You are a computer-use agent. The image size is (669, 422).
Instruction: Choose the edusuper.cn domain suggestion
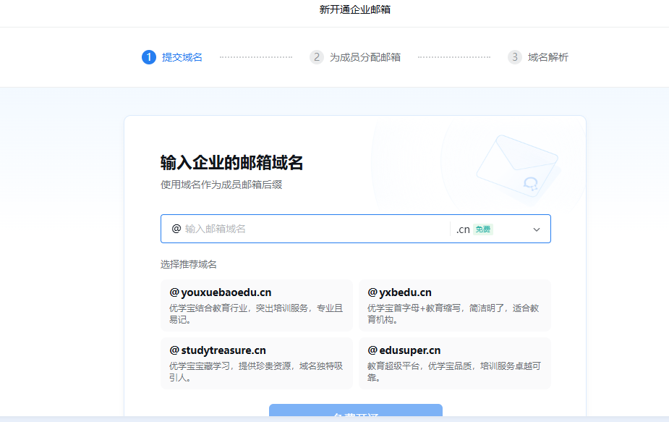[454, 363]
